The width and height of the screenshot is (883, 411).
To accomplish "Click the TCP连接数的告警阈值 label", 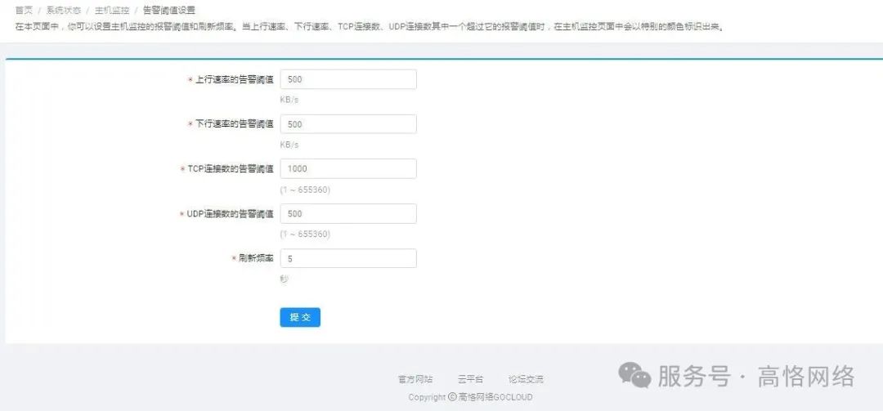I will pyautogui.click(x=231, y=169).
